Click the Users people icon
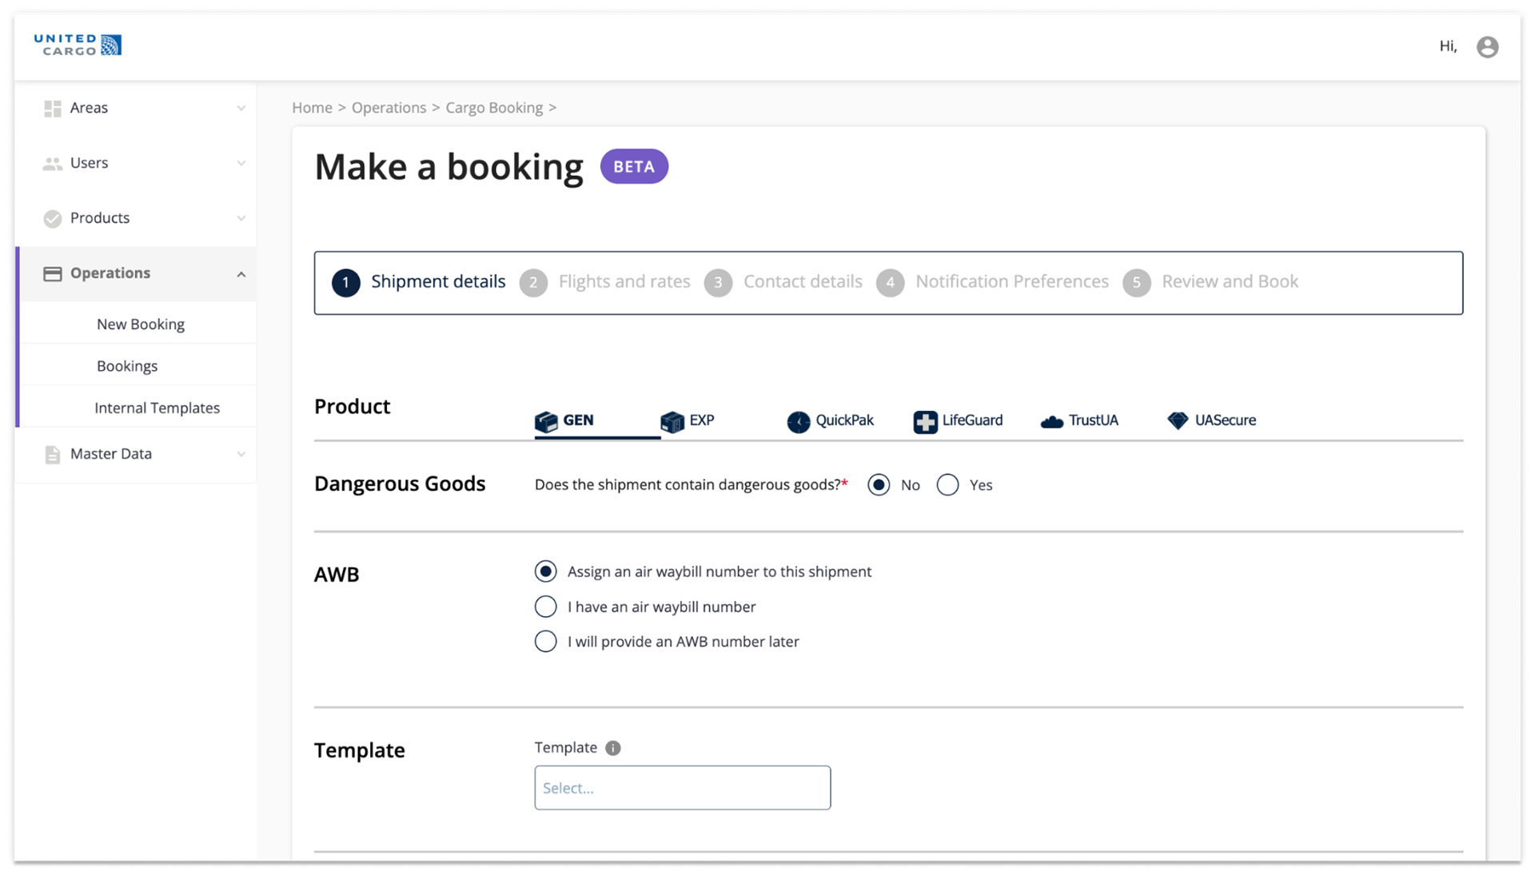Viewport: 1535px width, 875px height. click(53, 163)
